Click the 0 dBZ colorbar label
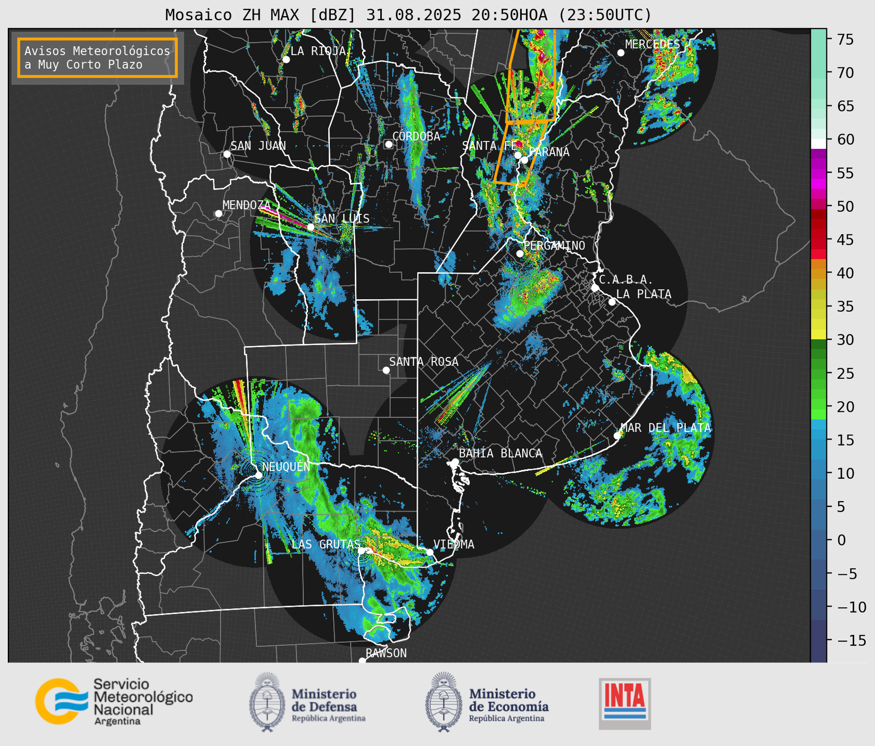 click(841, 540)
